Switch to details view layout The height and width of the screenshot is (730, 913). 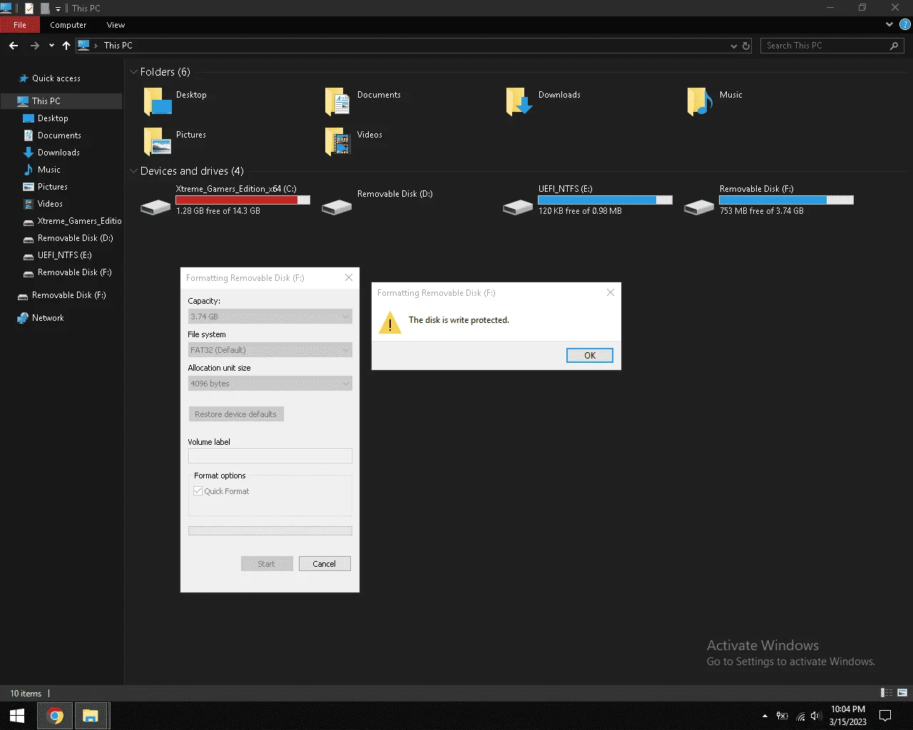[887, 693]
